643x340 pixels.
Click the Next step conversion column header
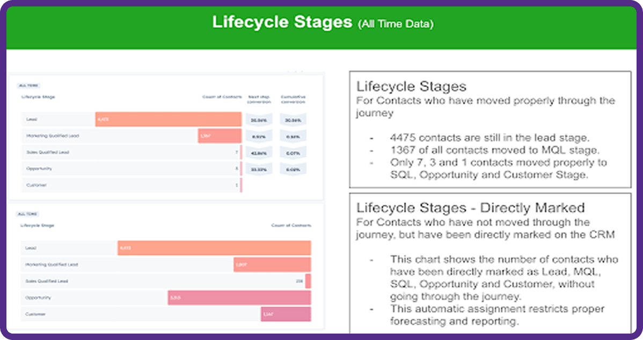[x=259, y=100]
